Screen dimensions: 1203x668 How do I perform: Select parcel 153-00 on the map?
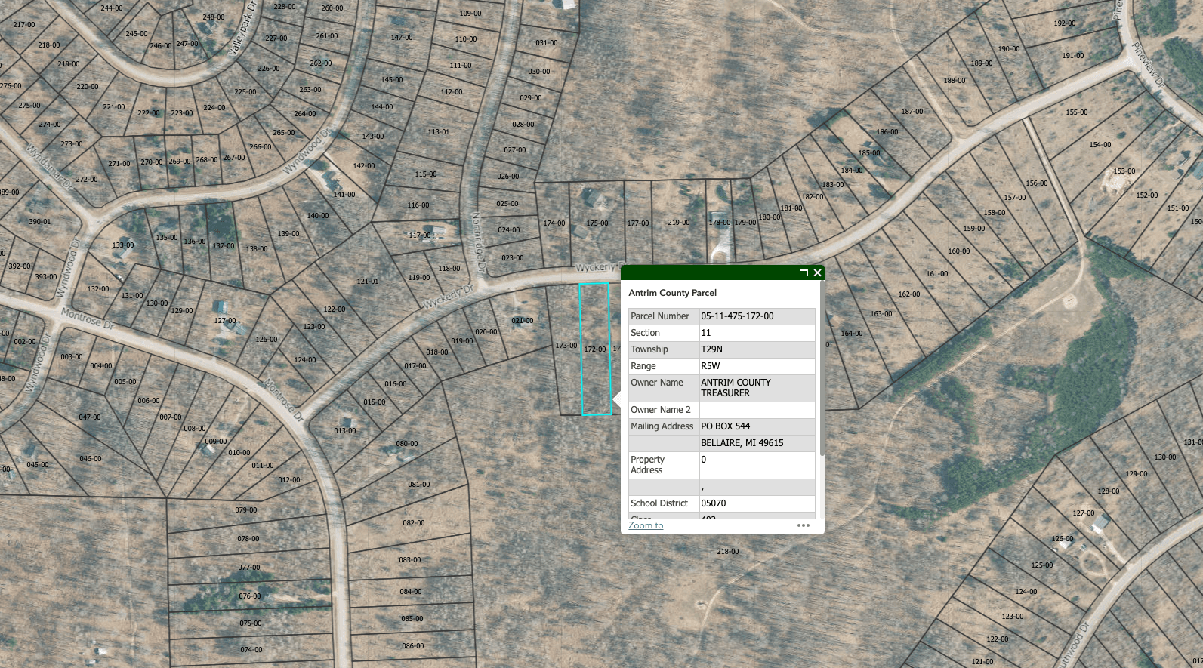[1124, 171]
